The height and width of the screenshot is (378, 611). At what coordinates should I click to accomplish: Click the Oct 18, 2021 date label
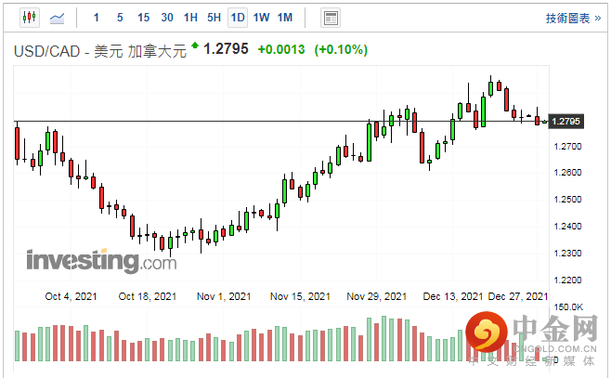[x=148, y=296]
